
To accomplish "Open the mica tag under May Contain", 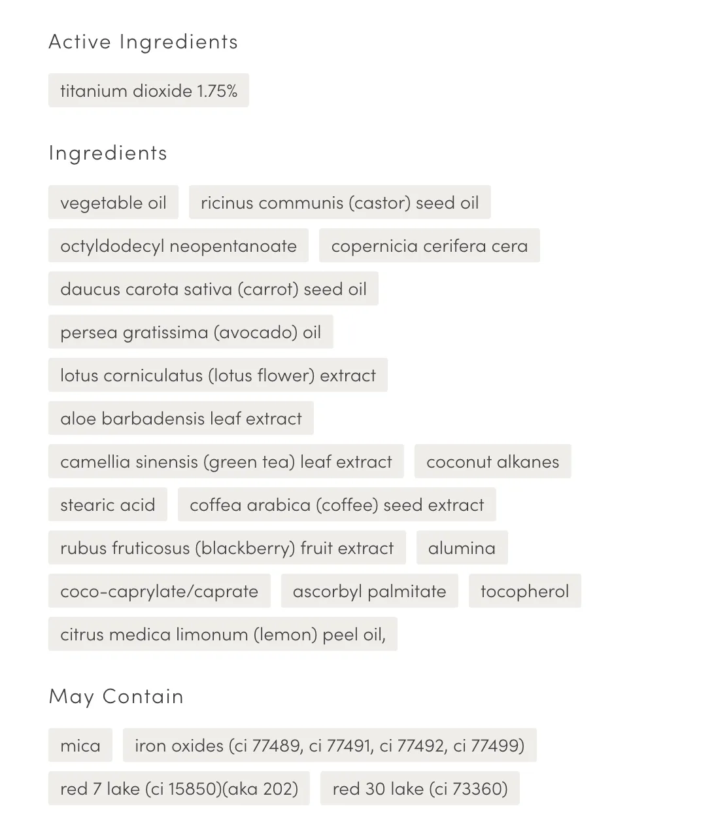I will (80, 745).
